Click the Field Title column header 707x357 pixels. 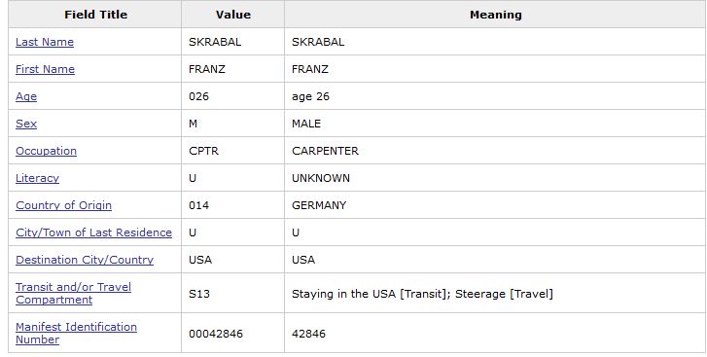[95, 15]
